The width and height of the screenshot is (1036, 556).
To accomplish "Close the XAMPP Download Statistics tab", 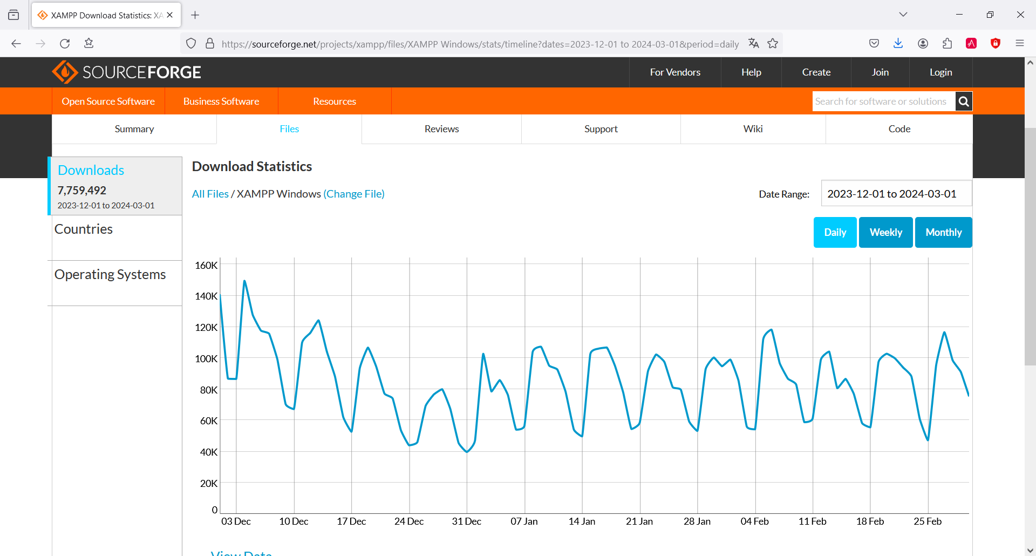I will [x=170, y=15].
